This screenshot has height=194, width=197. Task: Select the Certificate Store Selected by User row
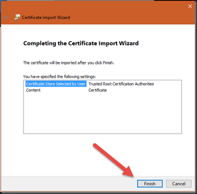point(103,84)
